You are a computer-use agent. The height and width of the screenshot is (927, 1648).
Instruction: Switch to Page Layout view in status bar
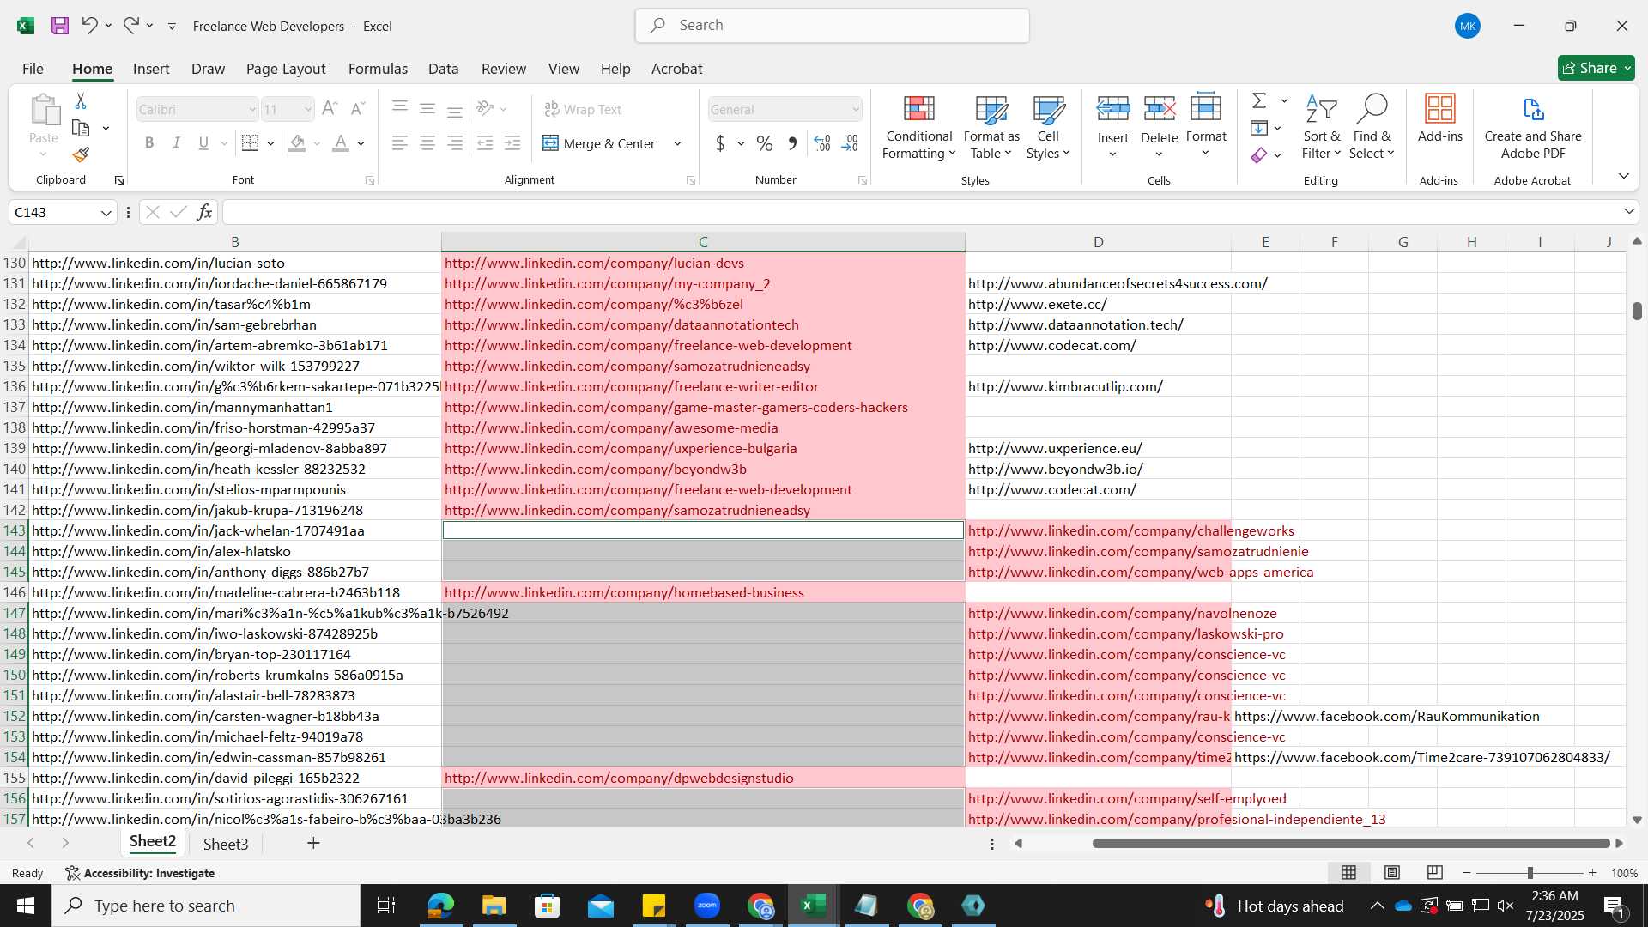click(1392, 873)
